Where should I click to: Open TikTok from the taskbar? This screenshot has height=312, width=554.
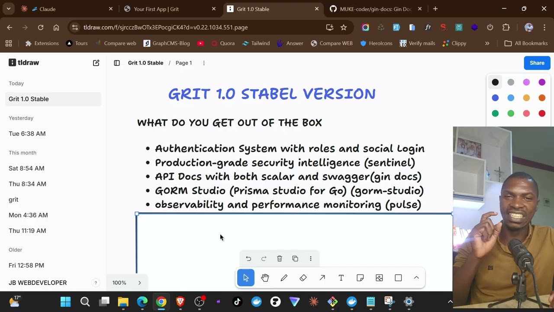pyautogui.click(x=237, y=302)
